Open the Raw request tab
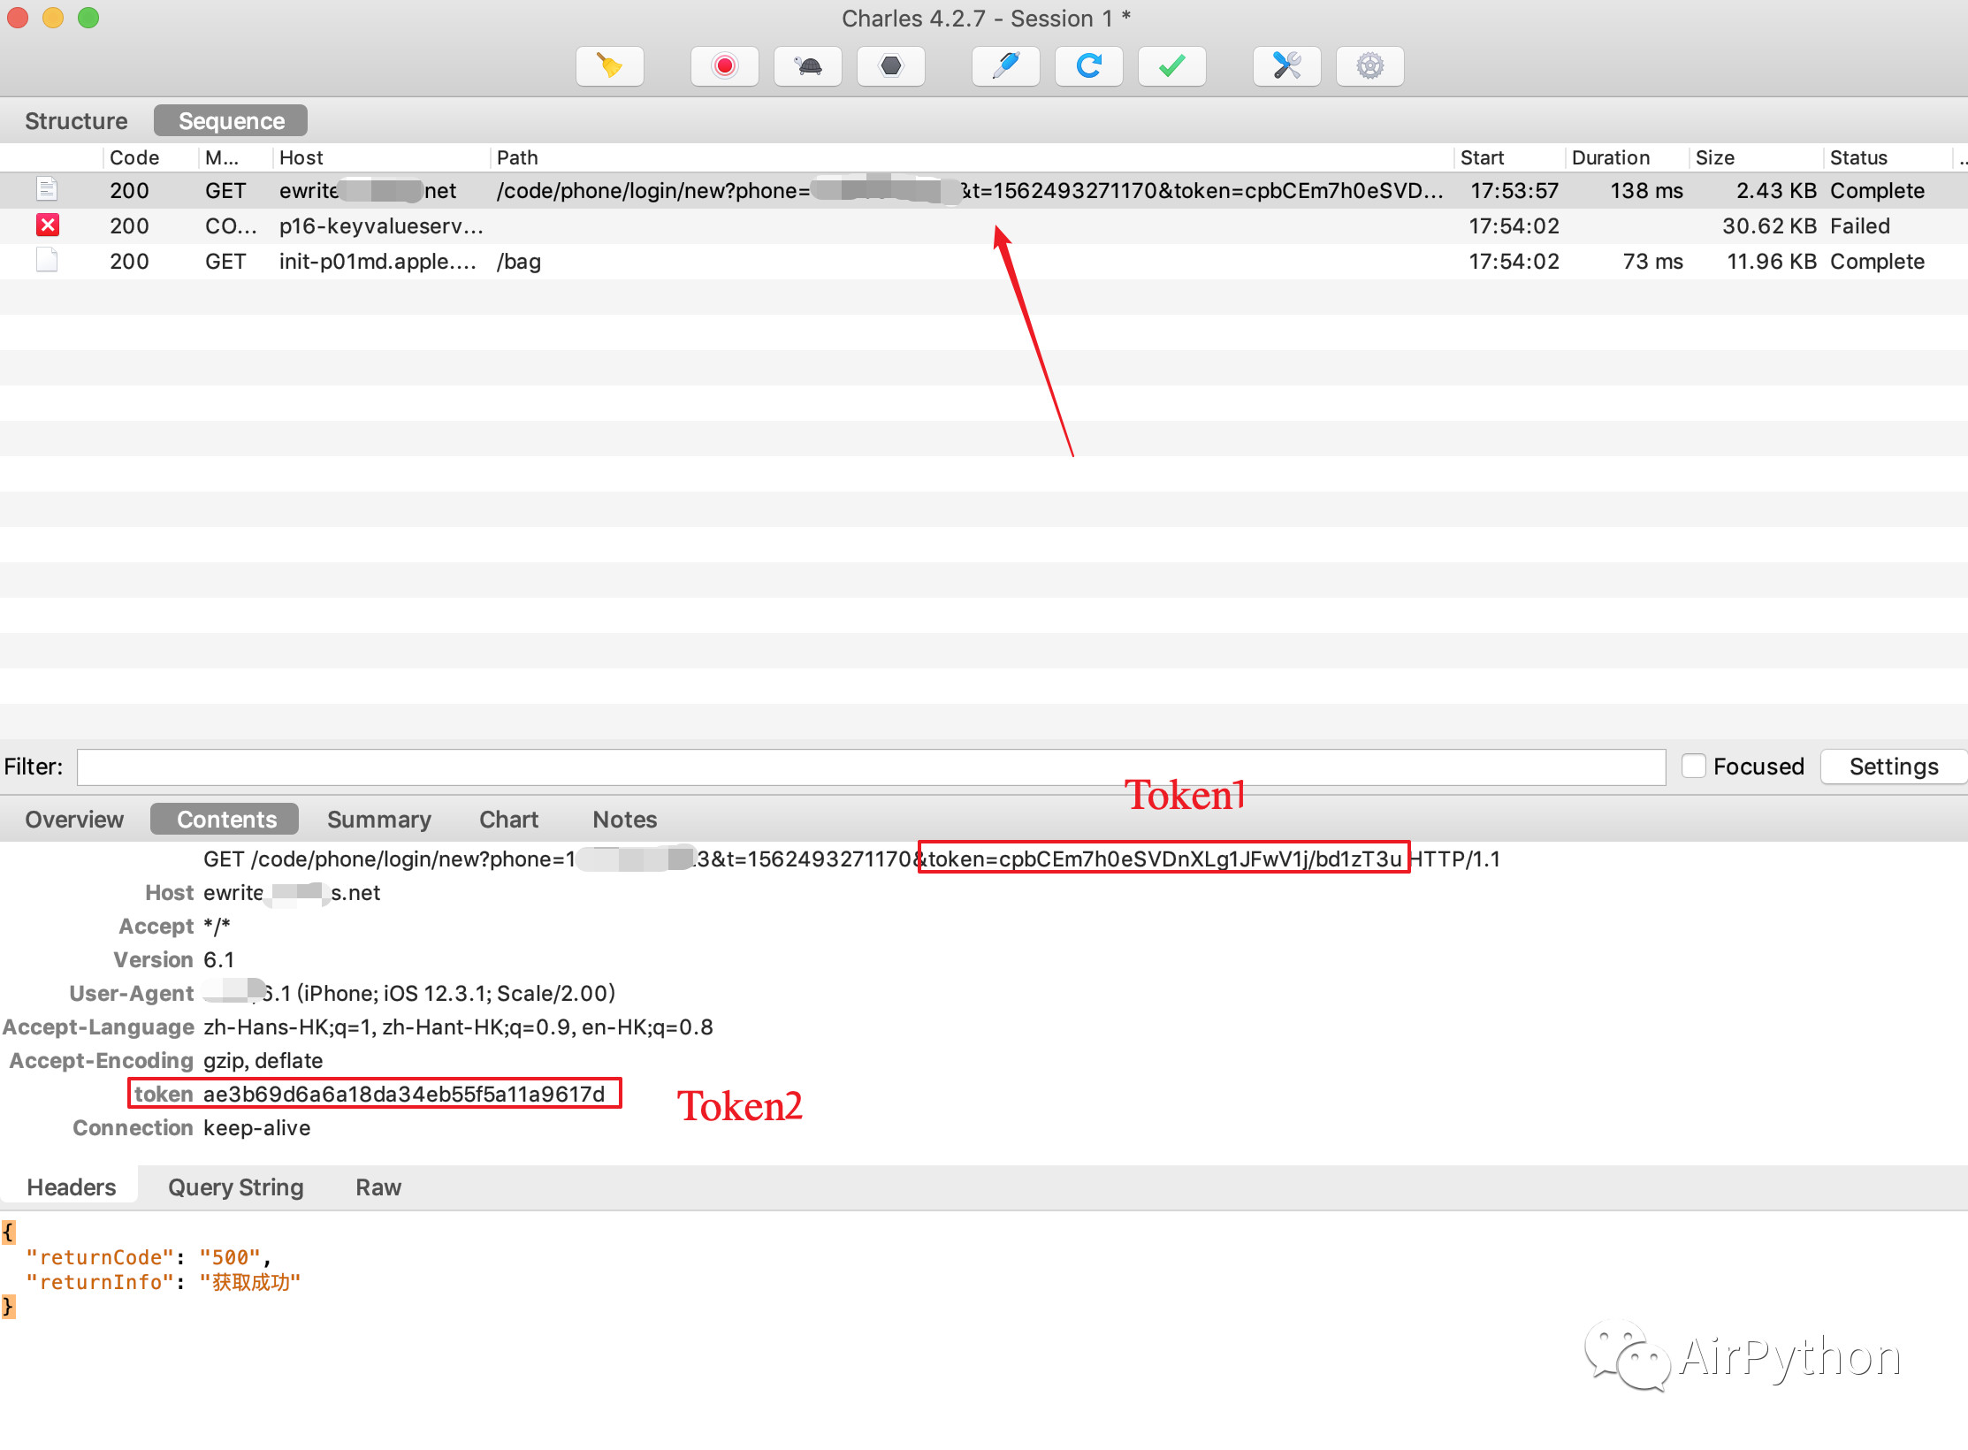 pyautogui.click(x=378, y=1187)
